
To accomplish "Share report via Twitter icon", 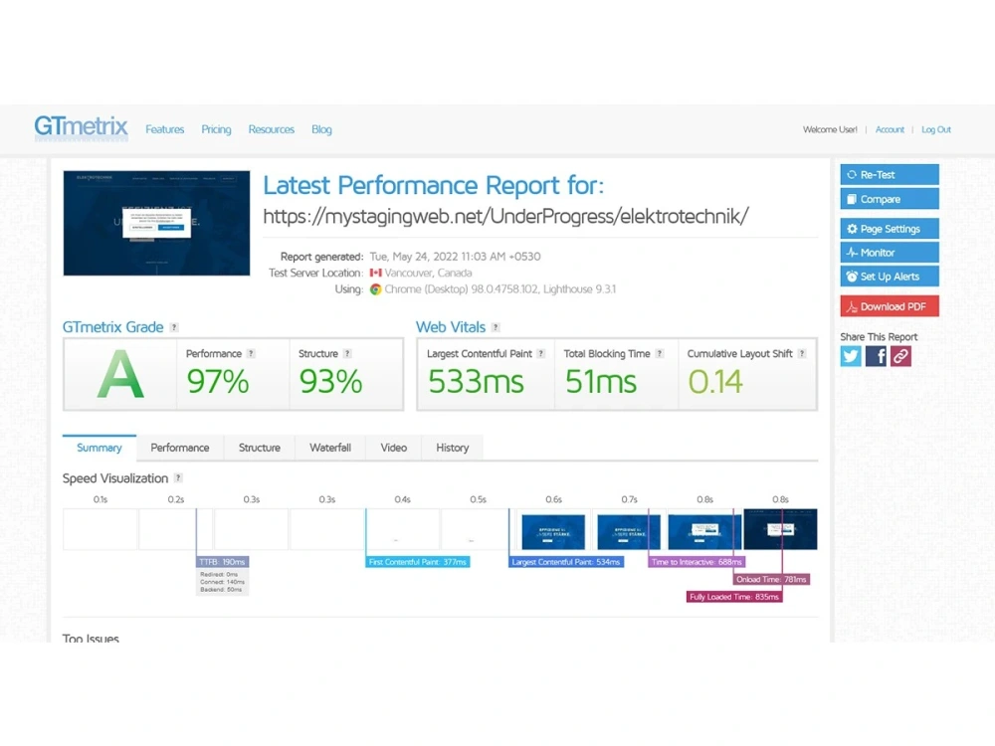I will pyautogui.click(x=851, y=356).
